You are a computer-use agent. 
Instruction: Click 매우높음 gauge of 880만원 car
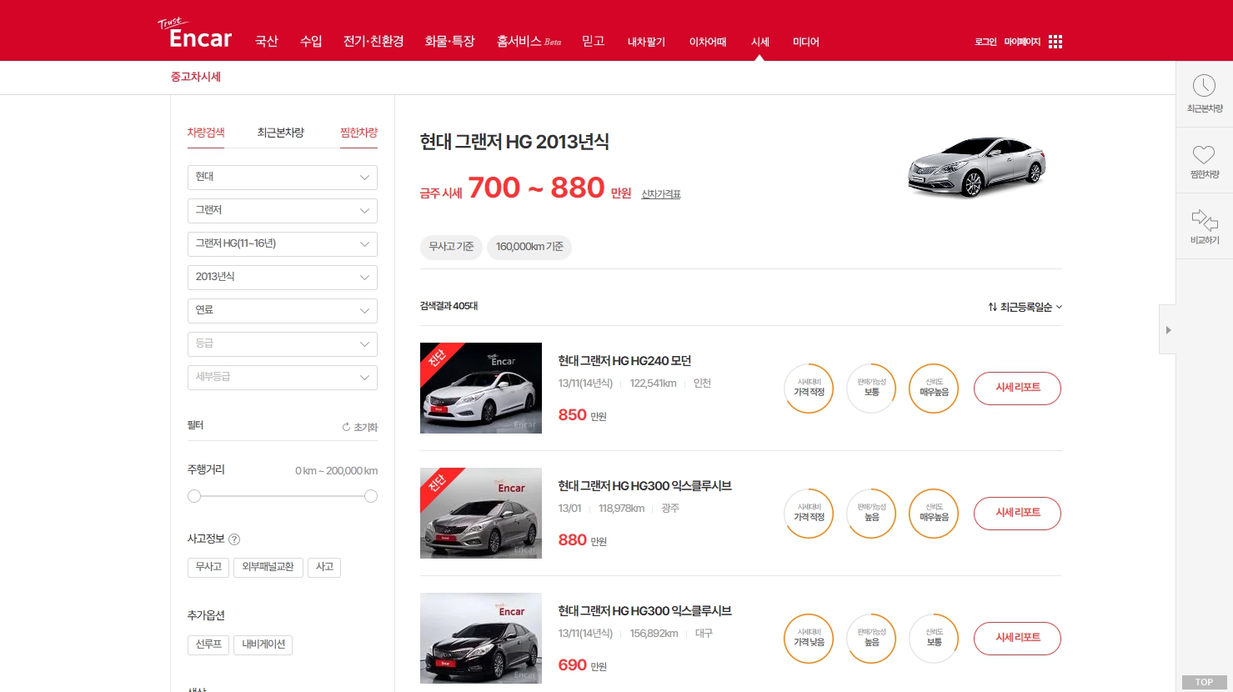pyautogui.click(x=934, y=514)
